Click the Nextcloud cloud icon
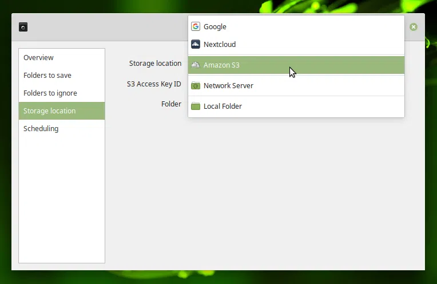This screenshot has width=437, height=284. (x=196, y=44)
